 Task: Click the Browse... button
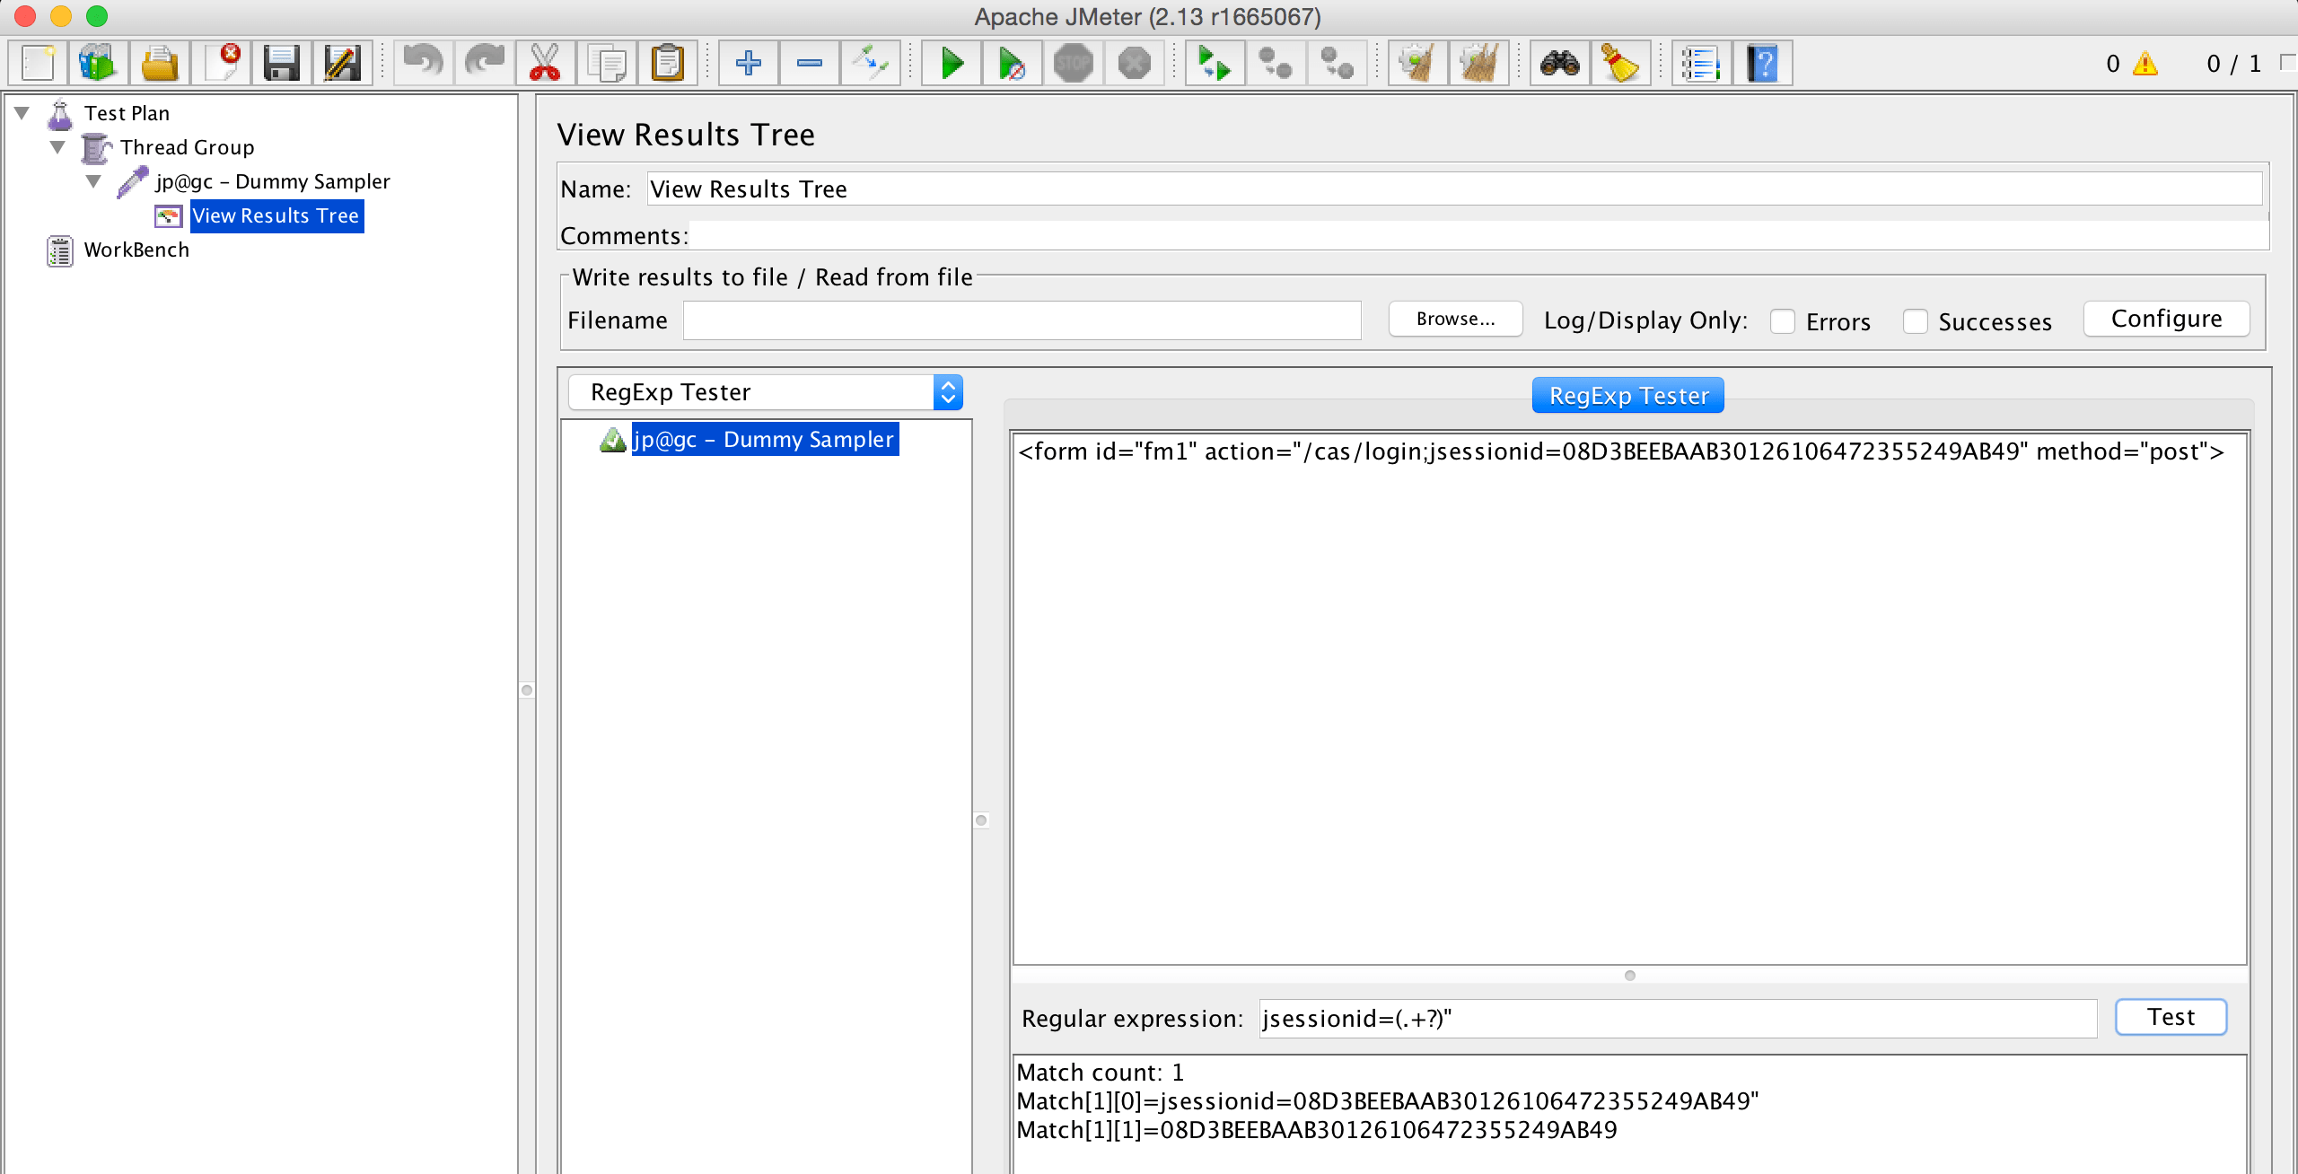tap(1455, 320)
